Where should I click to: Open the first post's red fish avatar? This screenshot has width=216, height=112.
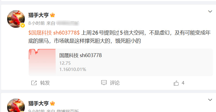click(16, 19)
